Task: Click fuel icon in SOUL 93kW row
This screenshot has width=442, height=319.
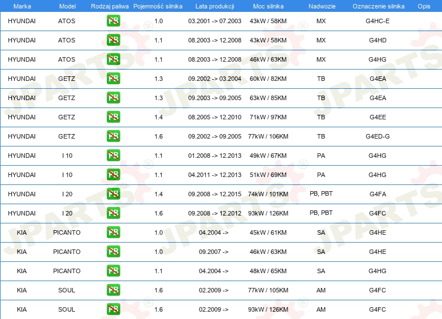Action: (x=113, y=309)
